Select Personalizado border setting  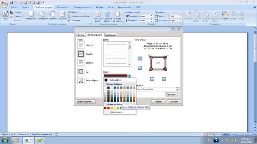pyautogui.click(x=81, y=80)
